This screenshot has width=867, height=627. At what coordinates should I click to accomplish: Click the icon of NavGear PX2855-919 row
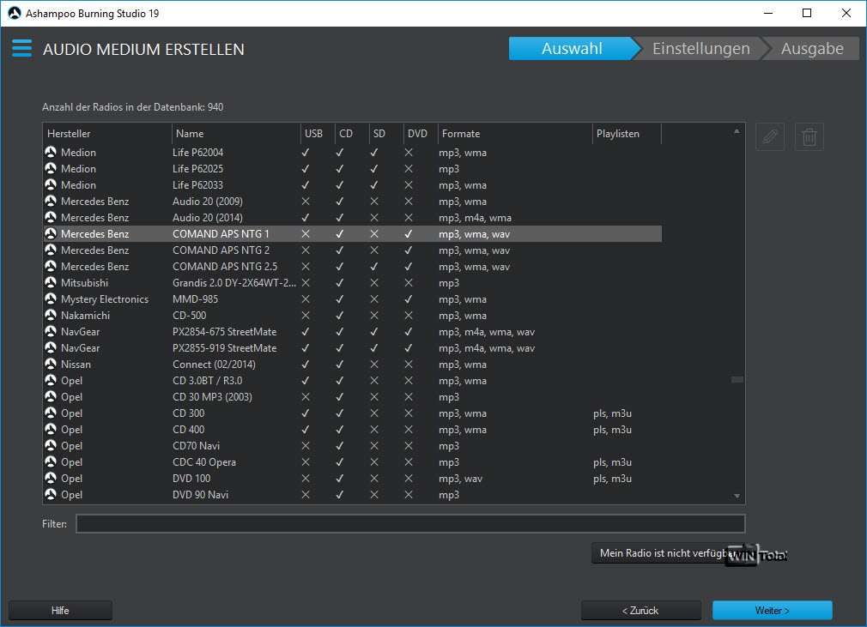point(51,347)
